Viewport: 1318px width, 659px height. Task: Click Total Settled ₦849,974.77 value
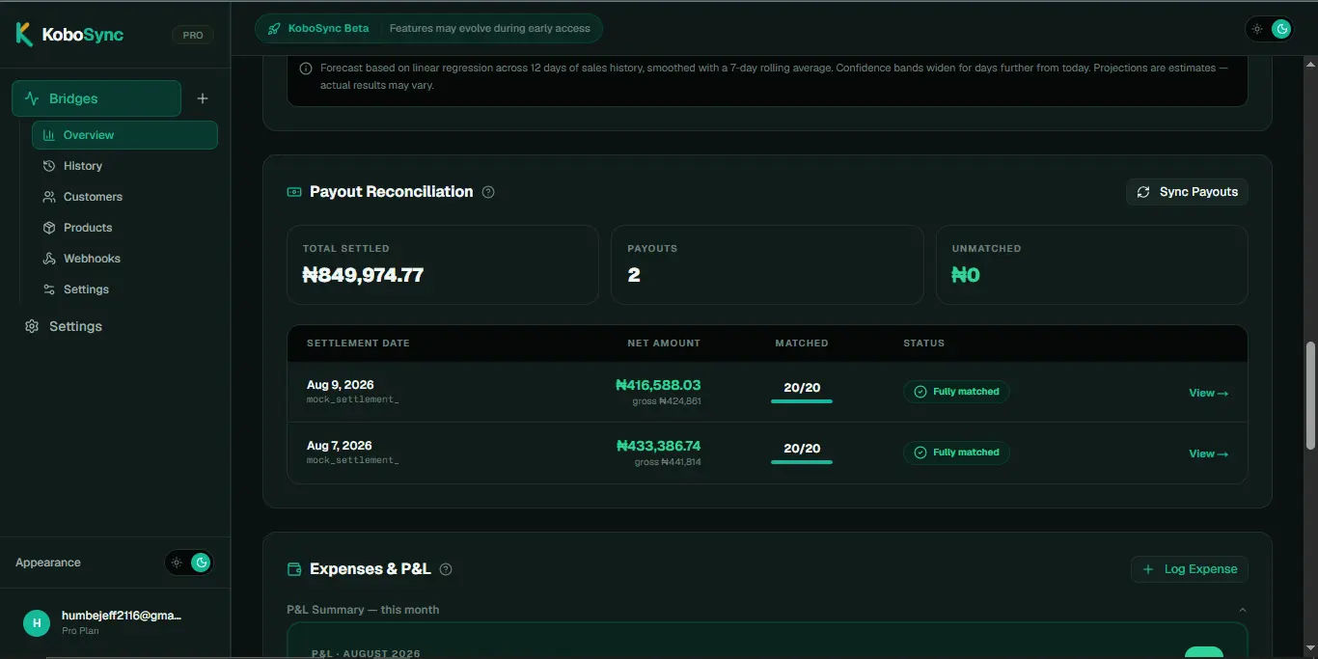click(x=363, y=275)
